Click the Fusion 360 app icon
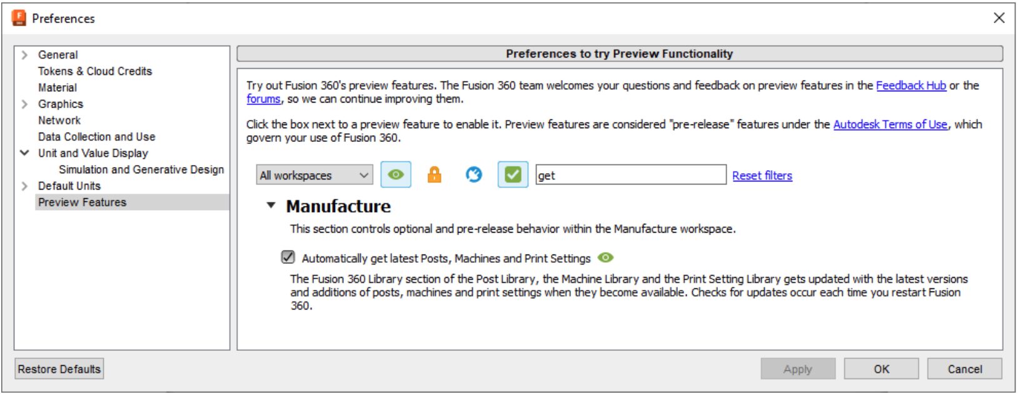The width and height of the screenshot is (1018, 394). pyautogui.click(x=19, y=18)
